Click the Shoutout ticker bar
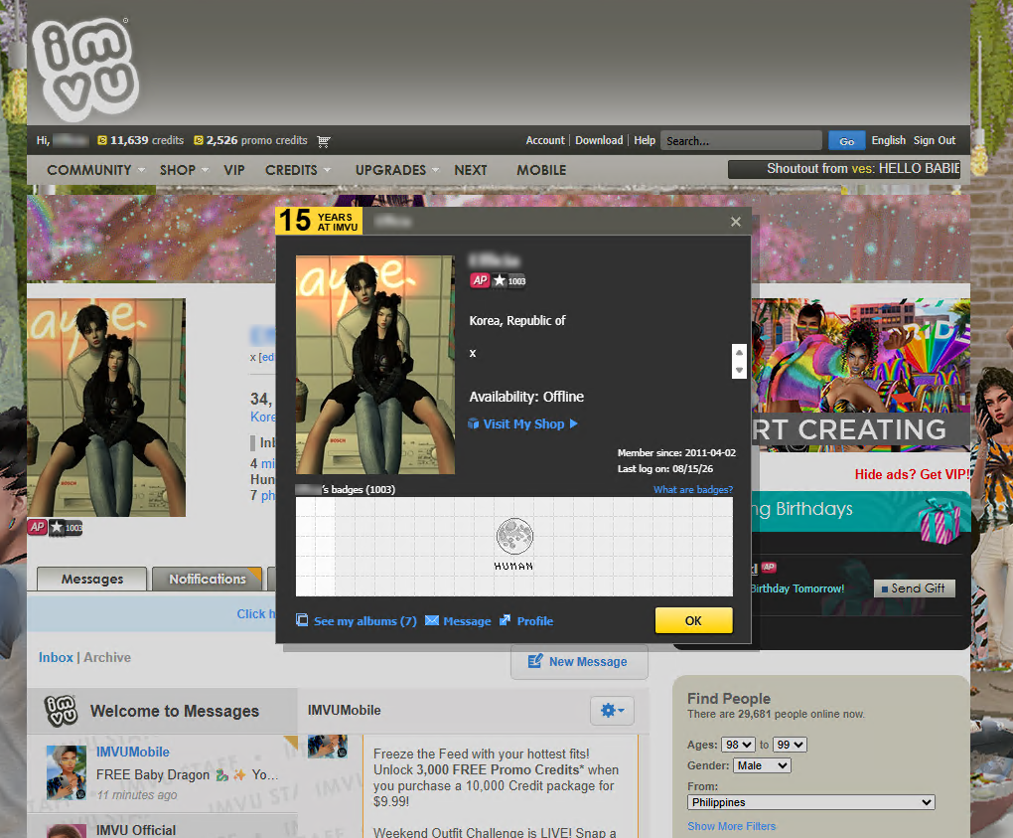Viewport: 1013px width, 838px height. pos(844,169)
